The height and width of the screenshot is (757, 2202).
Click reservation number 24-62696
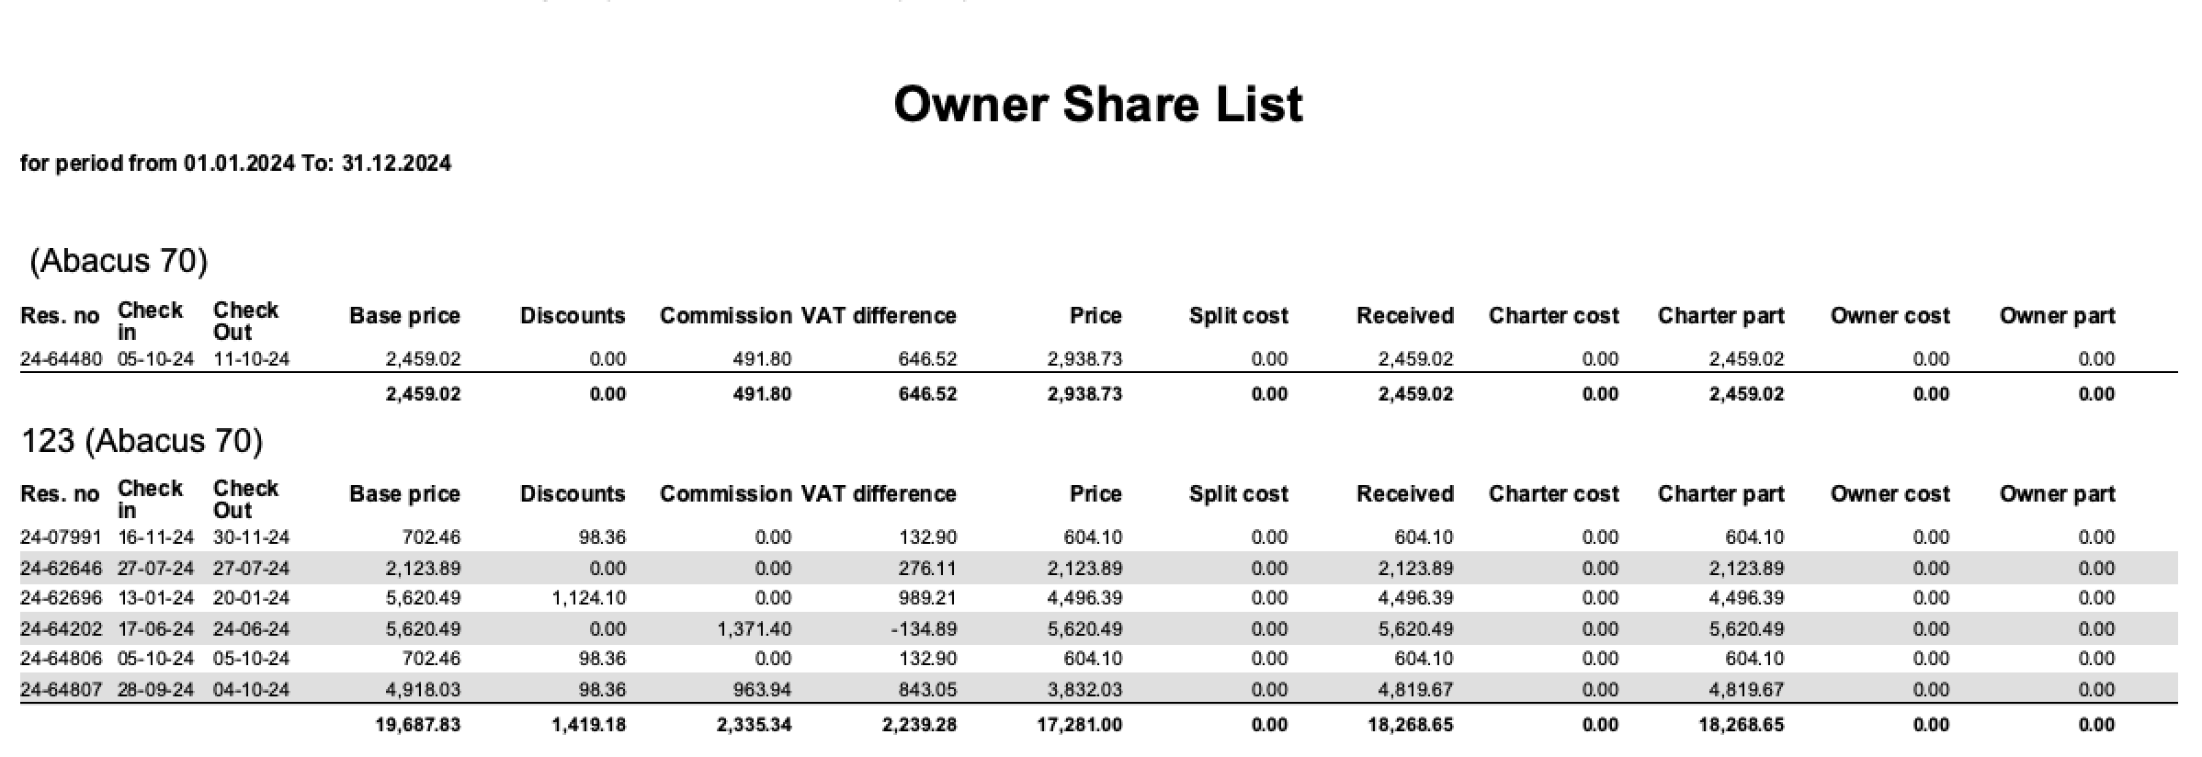tap(61, 598)
